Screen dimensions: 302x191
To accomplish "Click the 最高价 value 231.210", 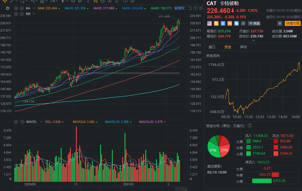I will point(224,31).
